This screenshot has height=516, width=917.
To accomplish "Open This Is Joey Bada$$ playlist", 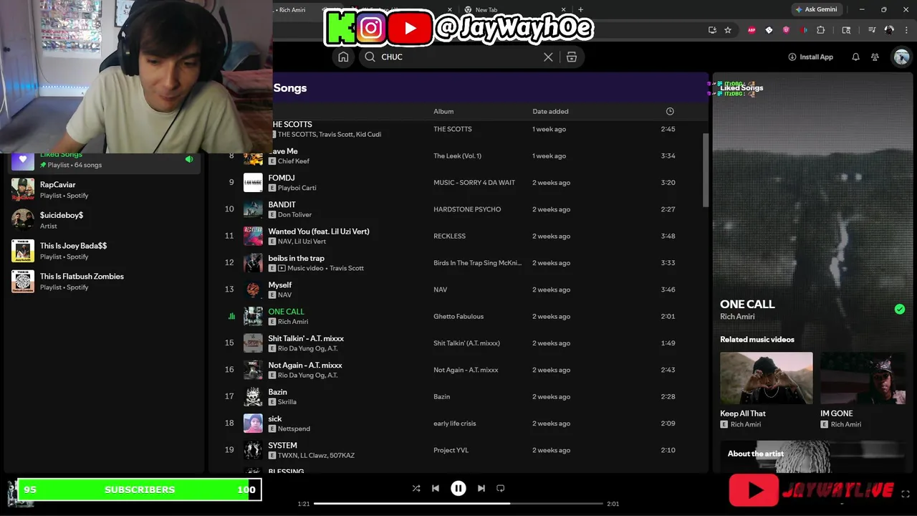I will [x=104, y=251].
